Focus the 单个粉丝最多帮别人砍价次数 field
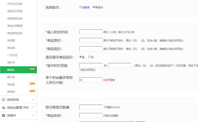Screen dimensions: 198x122 (x=91, y=80)
